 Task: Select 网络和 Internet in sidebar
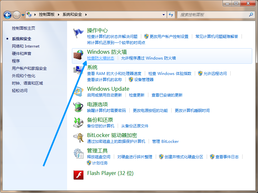pos(26,46)
